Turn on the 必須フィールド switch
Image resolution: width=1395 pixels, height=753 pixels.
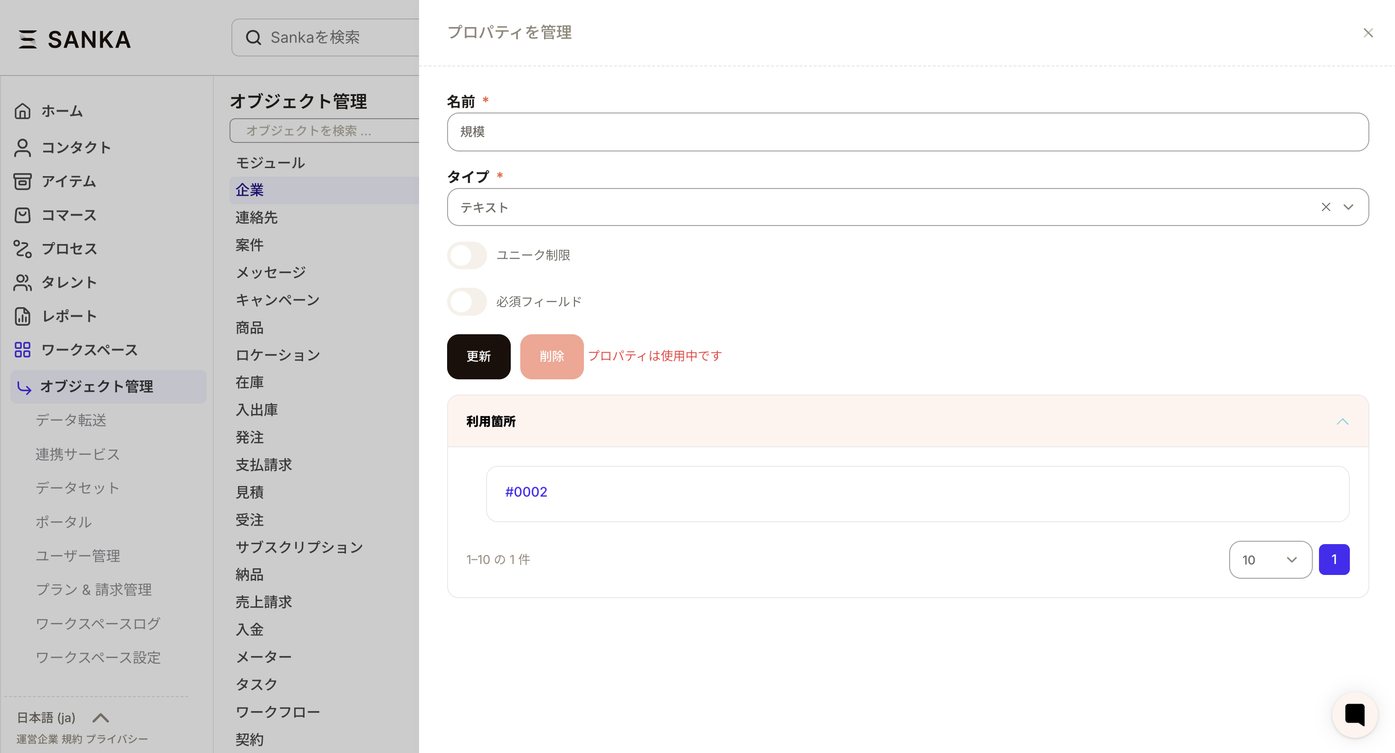click(x=467, y=301)
